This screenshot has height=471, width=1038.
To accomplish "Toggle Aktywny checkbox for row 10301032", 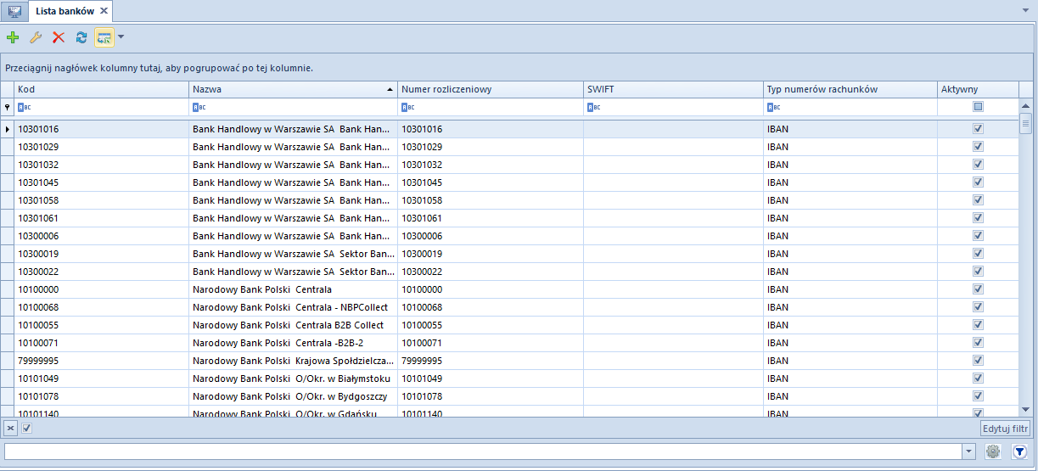I will pyautogui.click(x=978, y=165).
